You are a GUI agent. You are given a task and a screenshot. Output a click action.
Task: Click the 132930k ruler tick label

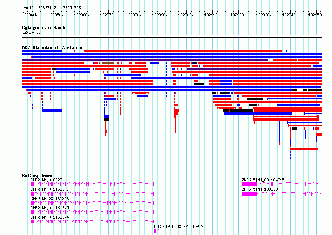coord(264,15)
